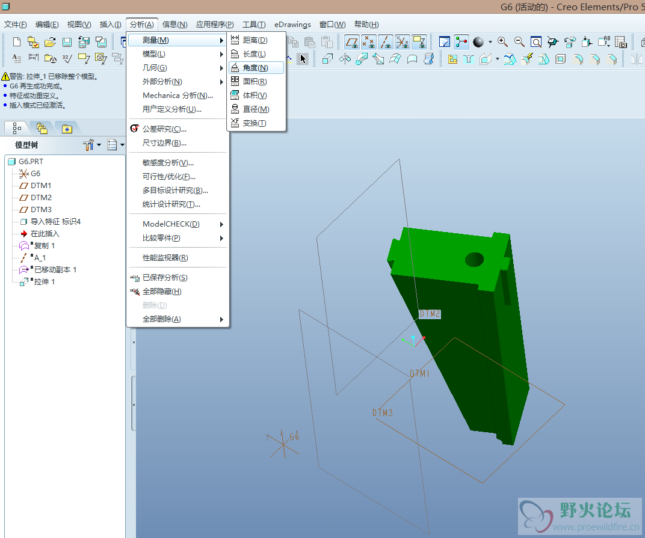Click the Save disk icon

[67, 42]
